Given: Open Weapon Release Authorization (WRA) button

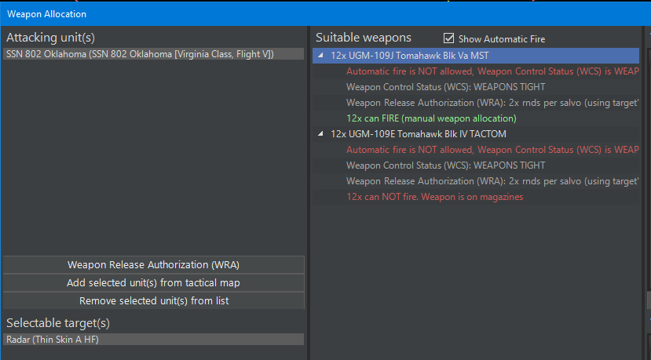Looking at the screenshot, I should click(x=153, y=264).
